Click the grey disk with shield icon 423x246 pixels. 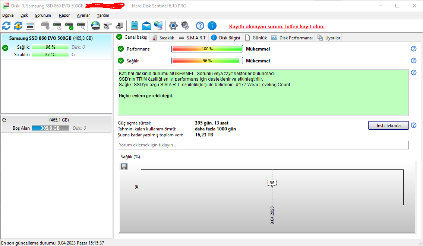(45, 26)
